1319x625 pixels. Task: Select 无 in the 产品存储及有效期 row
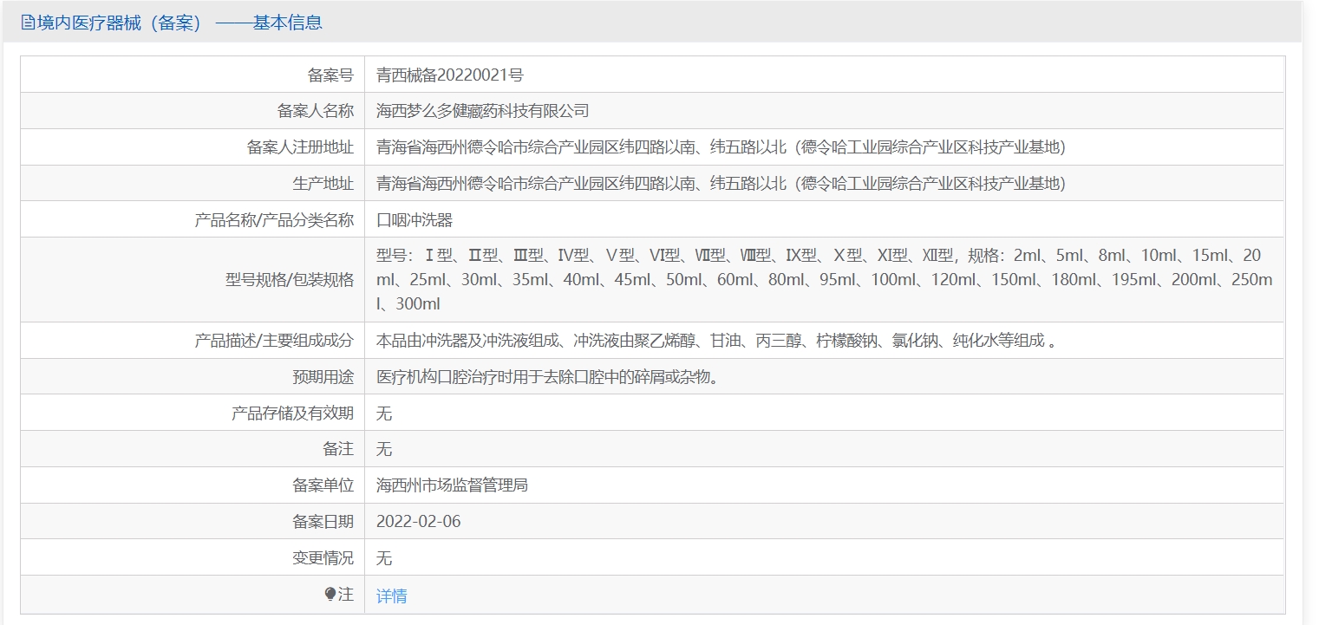point(384,413)
